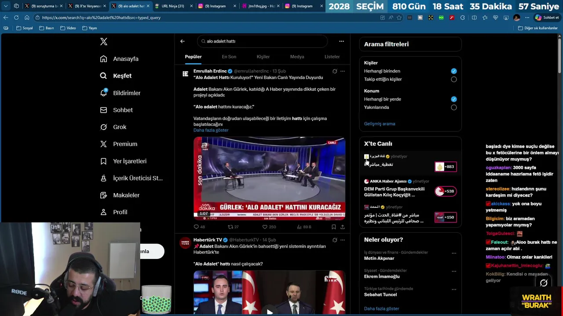Open the more menu on Habertürk TV post

tap(343, 240)
